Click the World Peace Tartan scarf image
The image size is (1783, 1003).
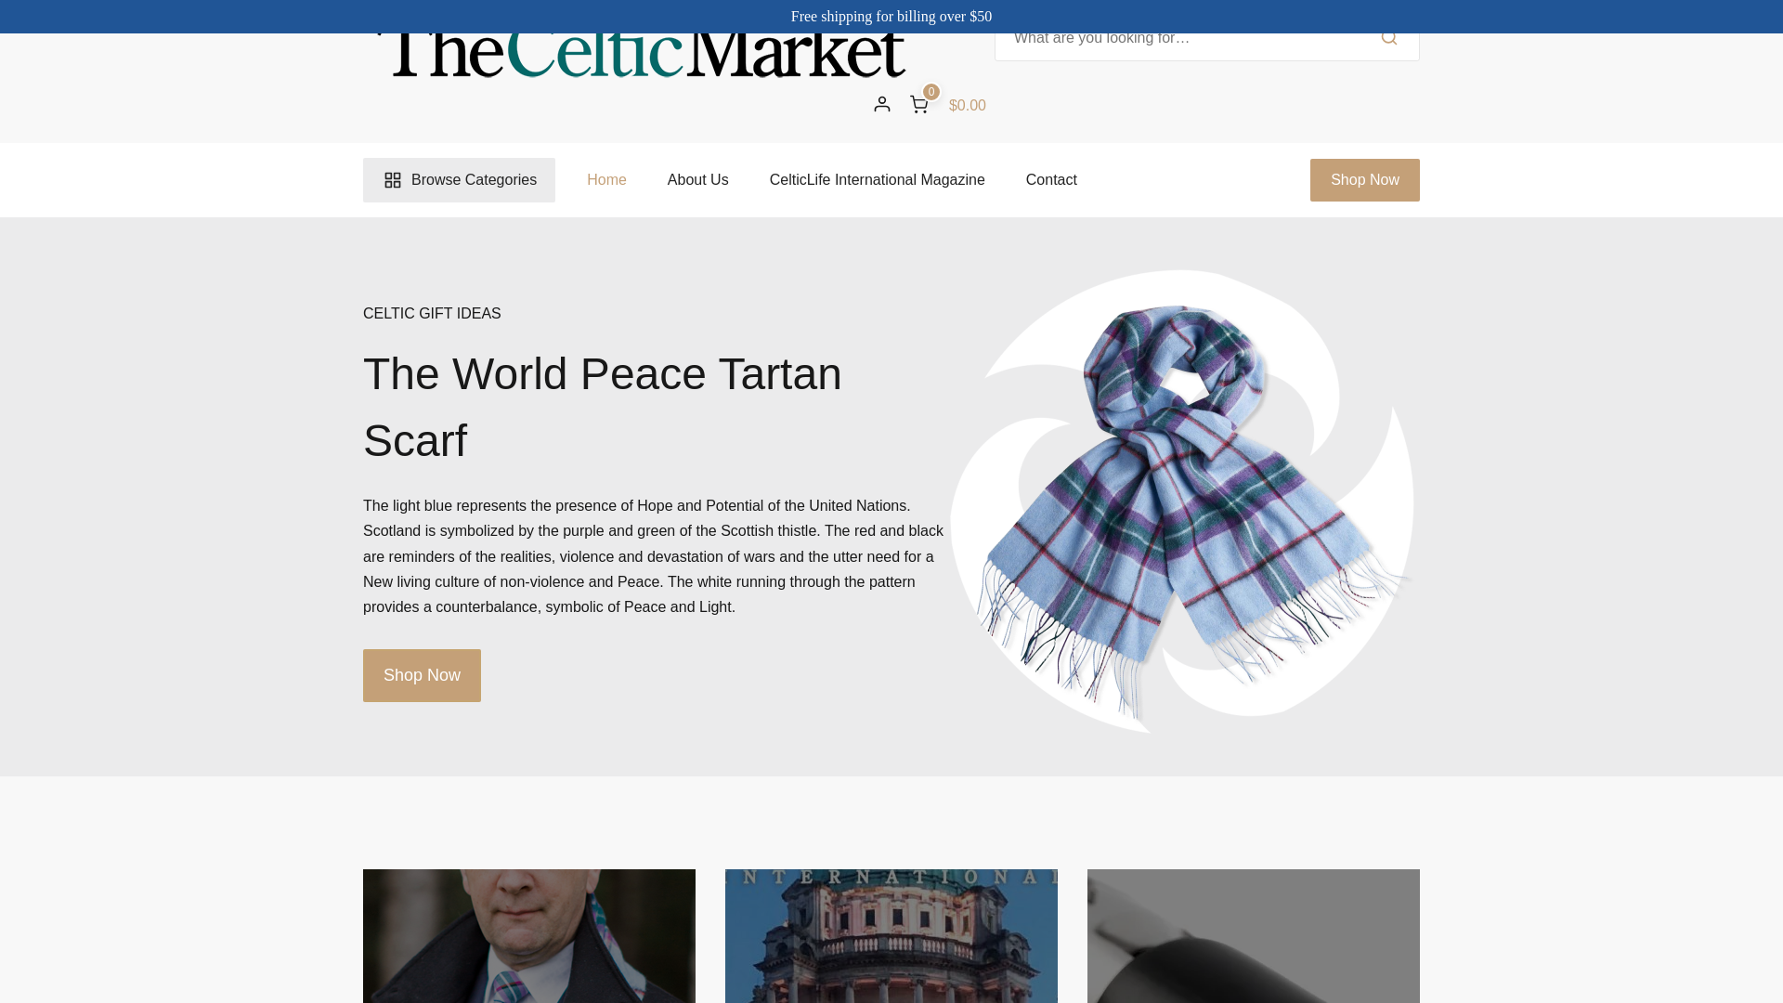click(x=1182, y=501)
